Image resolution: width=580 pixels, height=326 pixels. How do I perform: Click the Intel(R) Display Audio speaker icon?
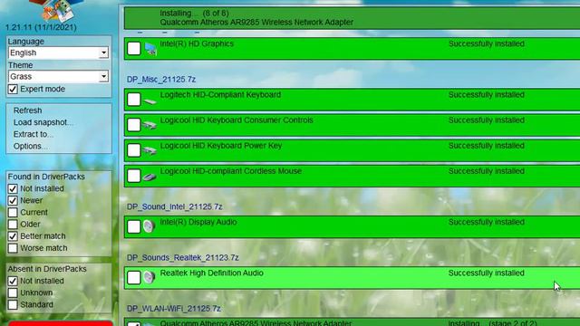149,226
